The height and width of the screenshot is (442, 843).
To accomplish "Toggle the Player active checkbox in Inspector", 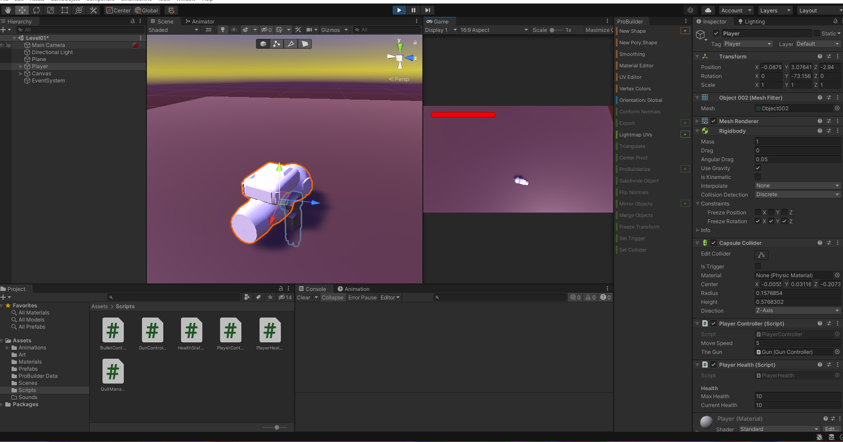I will (716, 33).
